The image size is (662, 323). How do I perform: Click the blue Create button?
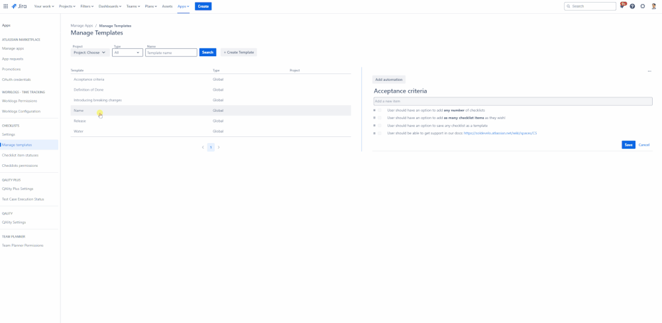203,7
